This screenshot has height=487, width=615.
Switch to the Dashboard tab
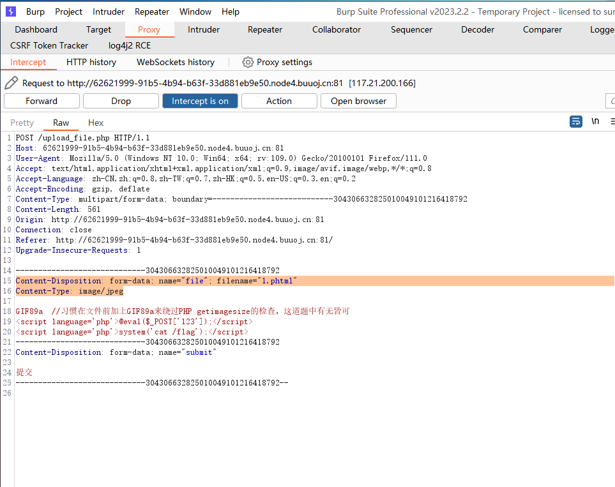(36, 29)
